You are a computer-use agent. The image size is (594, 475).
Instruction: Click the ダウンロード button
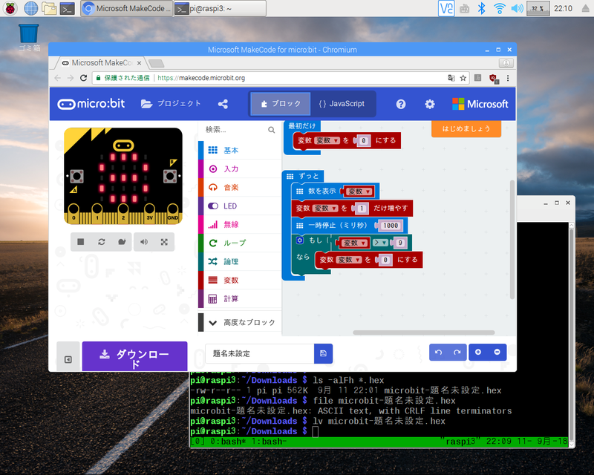coord(135,356)
